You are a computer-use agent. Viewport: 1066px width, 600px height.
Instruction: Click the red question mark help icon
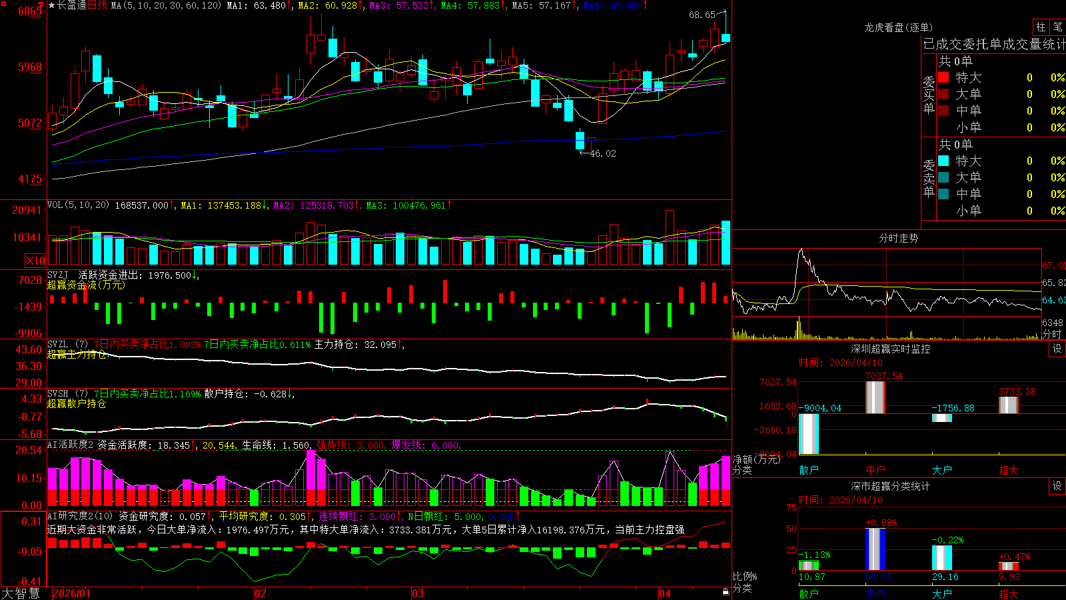click(41, 5)
